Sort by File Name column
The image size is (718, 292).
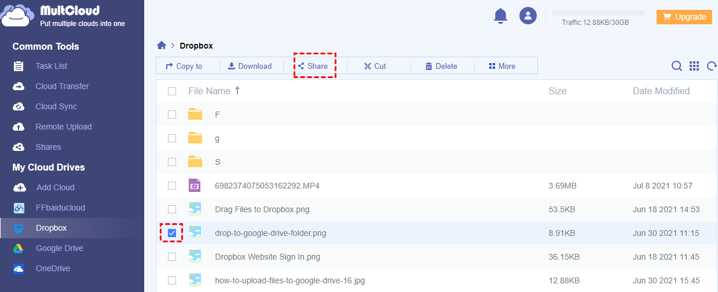point(209,91)
